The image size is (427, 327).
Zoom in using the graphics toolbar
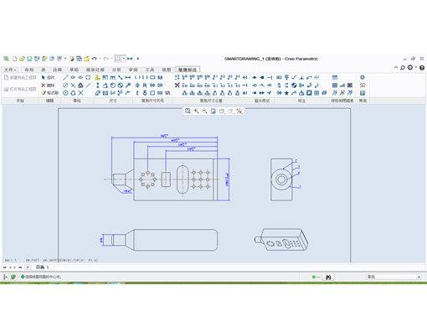[x=196, y=111]
